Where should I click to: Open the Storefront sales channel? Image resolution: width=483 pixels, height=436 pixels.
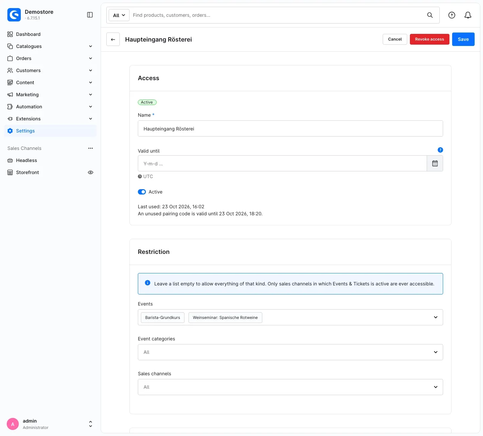coord(28,172)
